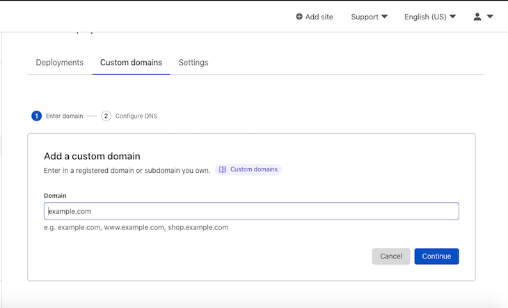
Task: Click the Cancel button
Action: pyautogui.click(x=391, y=256)
